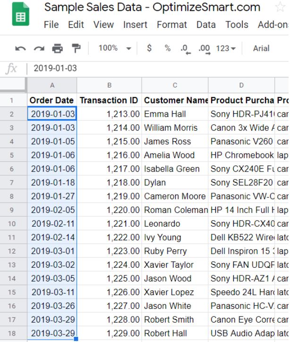Open the Format menu
The height and width of the screenshot is (342, 290).
[172, 25]
